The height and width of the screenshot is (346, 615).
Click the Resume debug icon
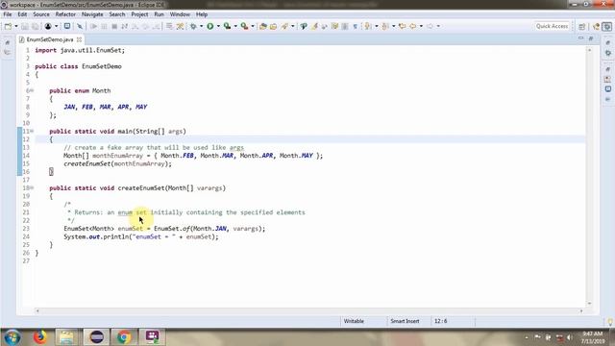pos(94,26)
